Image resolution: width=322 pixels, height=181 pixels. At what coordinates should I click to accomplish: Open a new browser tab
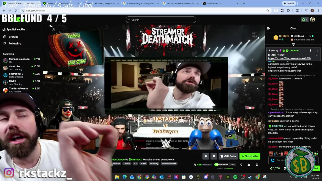click(x=244, y=4)
